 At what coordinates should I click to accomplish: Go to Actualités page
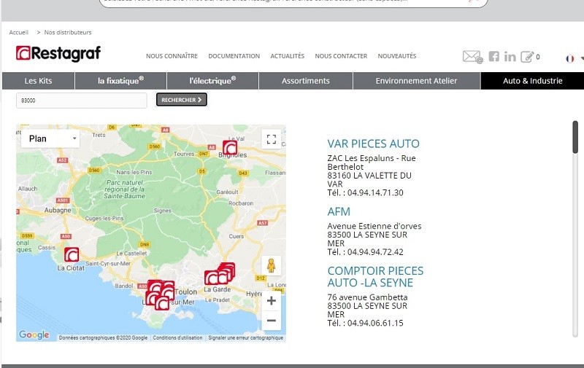(287, 56)
